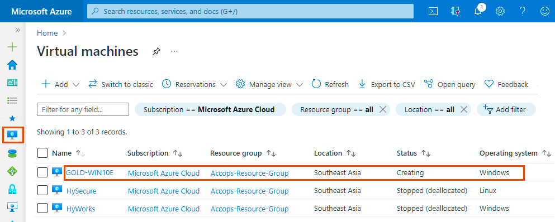Open the Location == all filter pill

pos(429,109)
